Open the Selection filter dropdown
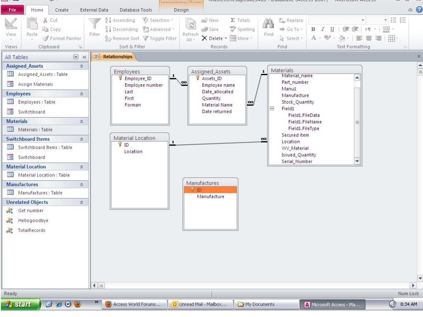This screenshot has width=423, height=317. tap(158, 20)
